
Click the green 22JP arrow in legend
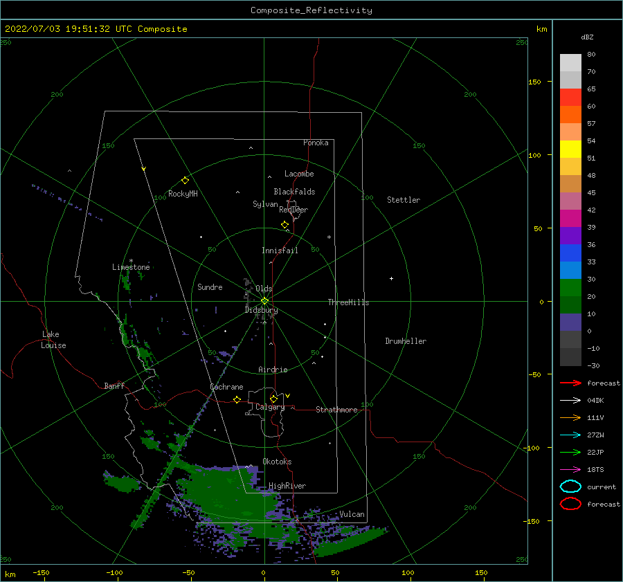[x=570, y=452]
